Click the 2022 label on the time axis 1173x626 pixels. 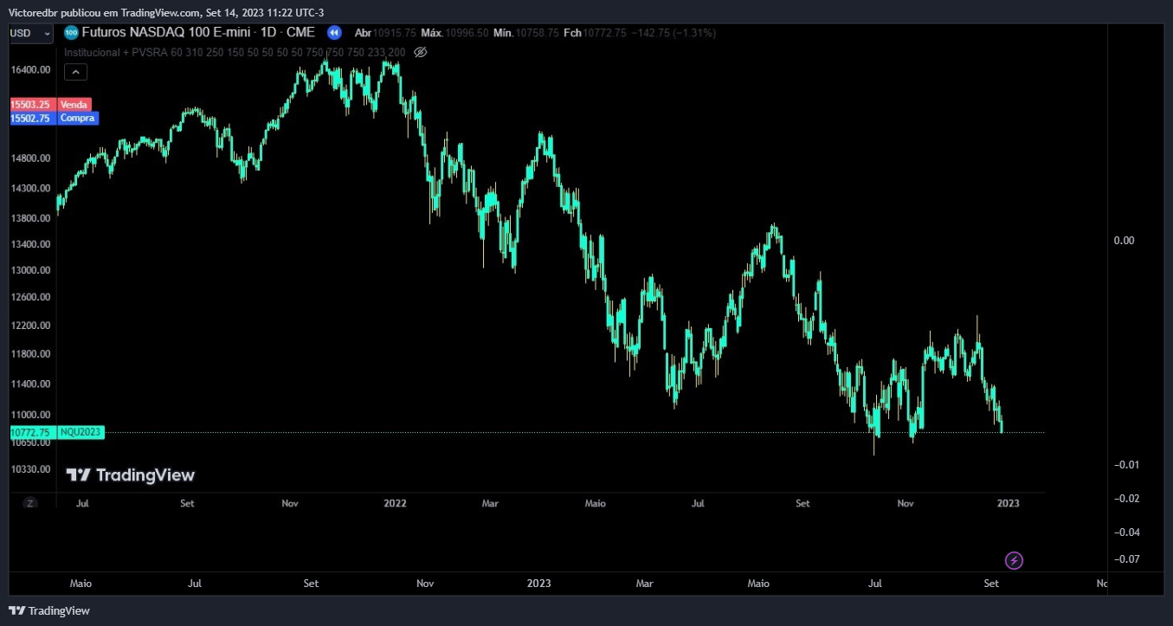point(396,503)
